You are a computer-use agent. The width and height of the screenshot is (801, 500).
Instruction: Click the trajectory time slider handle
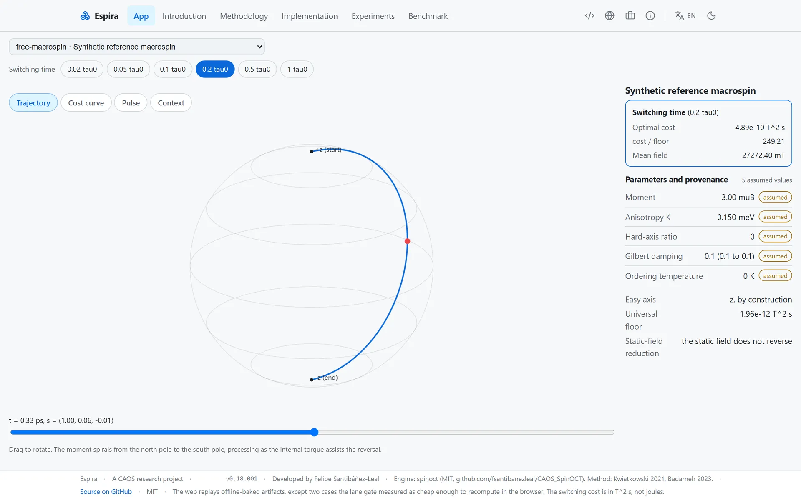click(x=315, y=432)
